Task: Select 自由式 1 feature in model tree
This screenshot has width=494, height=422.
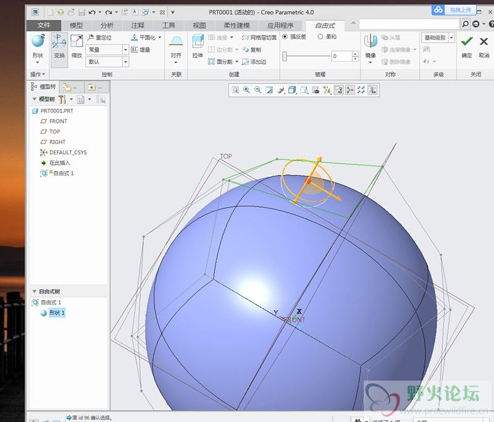Action: pos(57,174)
